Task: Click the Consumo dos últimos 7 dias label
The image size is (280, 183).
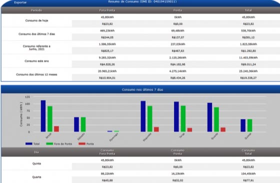Action: 36,34
